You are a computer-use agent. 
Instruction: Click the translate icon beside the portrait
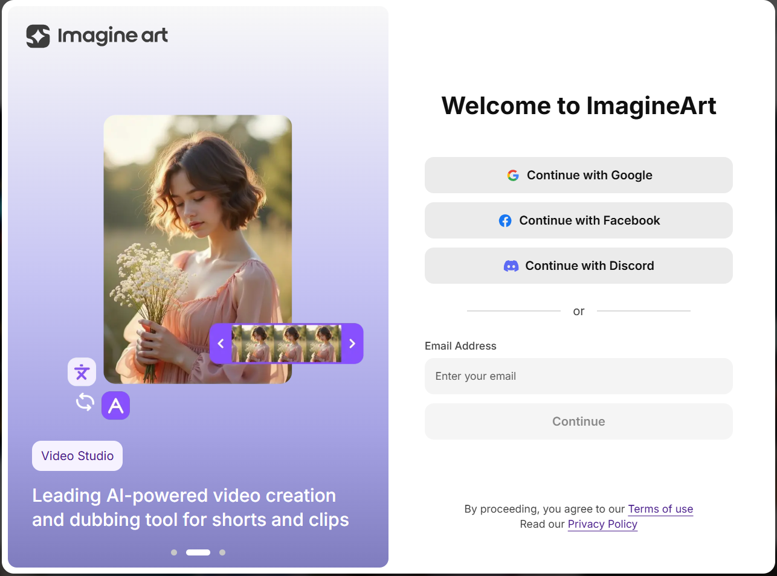(82, 372)
